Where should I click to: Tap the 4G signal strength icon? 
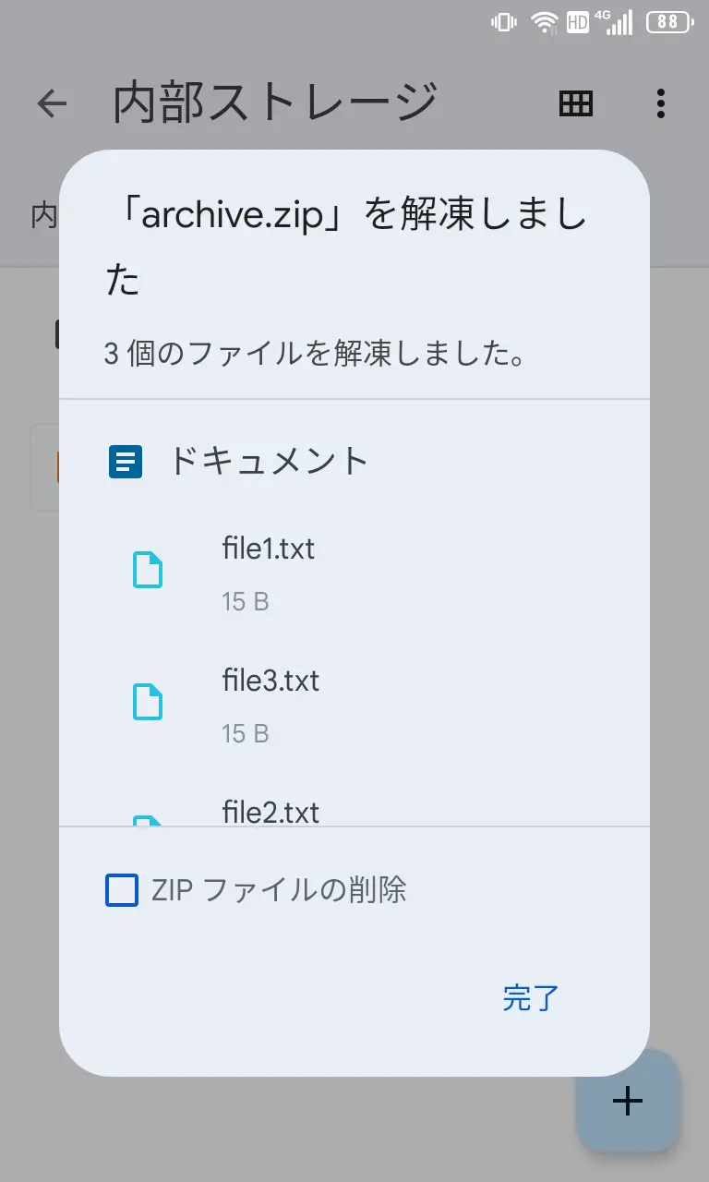tap(618, 22)
